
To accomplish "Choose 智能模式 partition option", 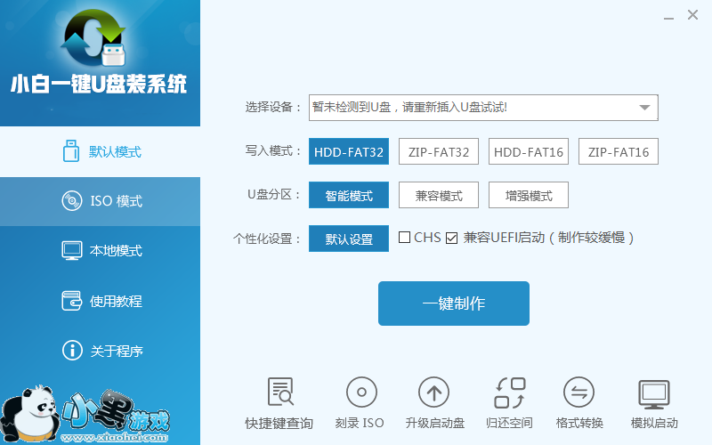I will [x=349, y=195].
